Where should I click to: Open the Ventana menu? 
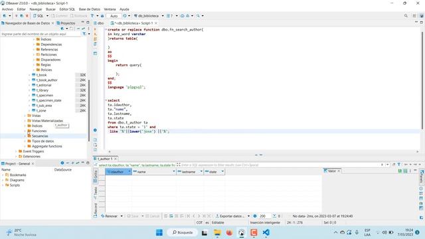pos(110,9)
